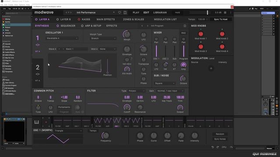The width and height of the screenshot is (280, 157).
Task: Toggle LFO Tempo sync
Action: click(93, 131)
